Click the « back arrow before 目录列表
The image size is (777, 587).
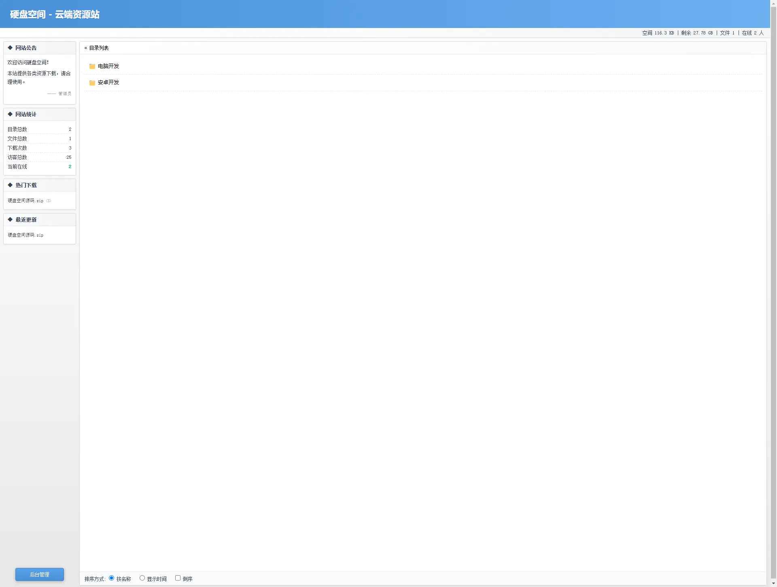coord(86,48)
